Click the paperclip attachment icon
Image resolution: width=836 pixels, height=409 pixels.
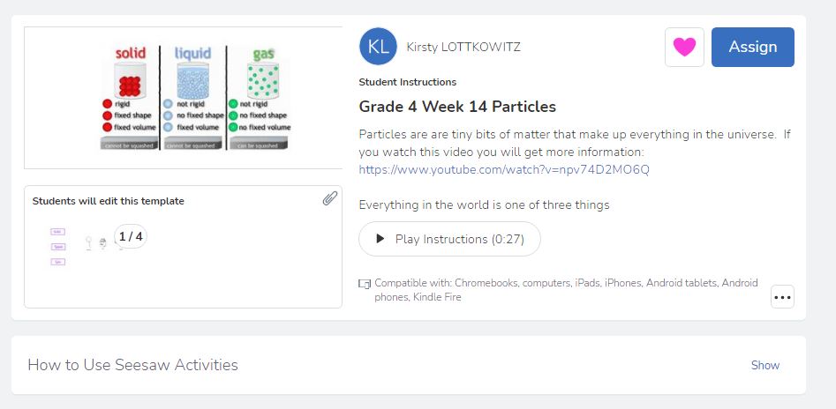point(329,198)
